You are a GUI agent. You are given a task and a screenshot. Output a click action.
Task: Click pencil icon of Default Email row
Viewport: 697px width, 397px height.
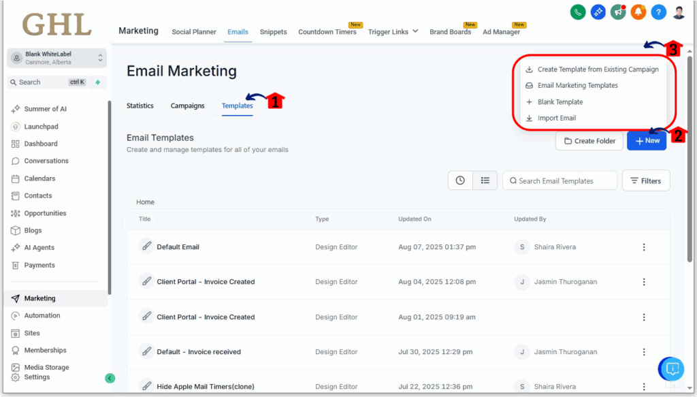146,246
